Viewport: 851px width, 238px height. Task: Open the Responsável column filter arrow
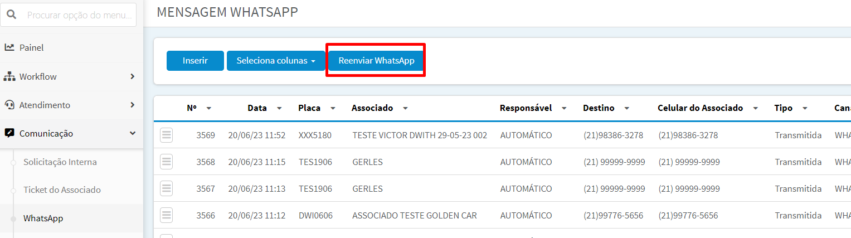[564, 109]
